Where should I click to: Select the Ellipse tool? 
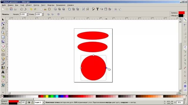pos(3,46)
